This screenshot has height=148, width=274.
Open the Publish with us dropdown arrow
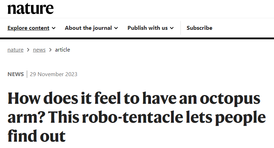tap(172, 28)
